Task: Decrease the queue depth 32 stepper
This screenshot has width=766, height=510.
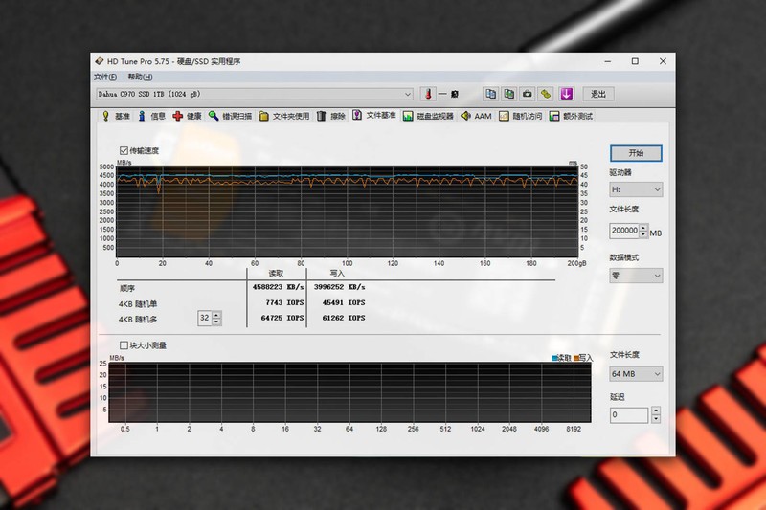Action: tap(216, 322)
